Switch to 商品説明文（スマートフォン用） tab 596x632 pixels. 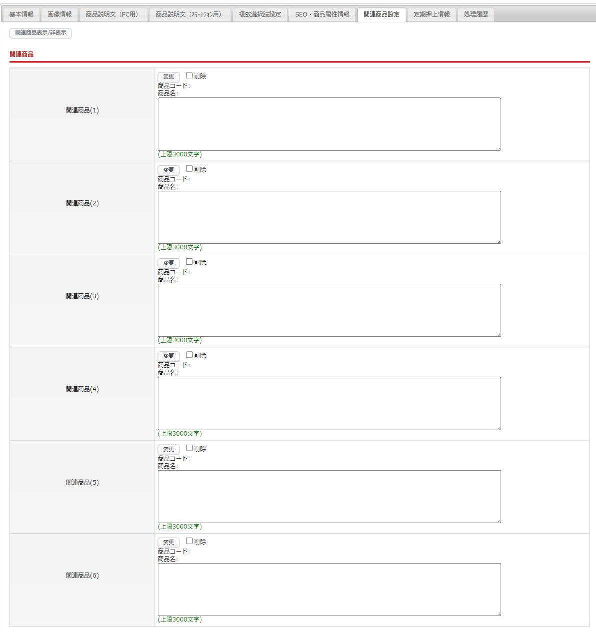click(x=190, y=14)
